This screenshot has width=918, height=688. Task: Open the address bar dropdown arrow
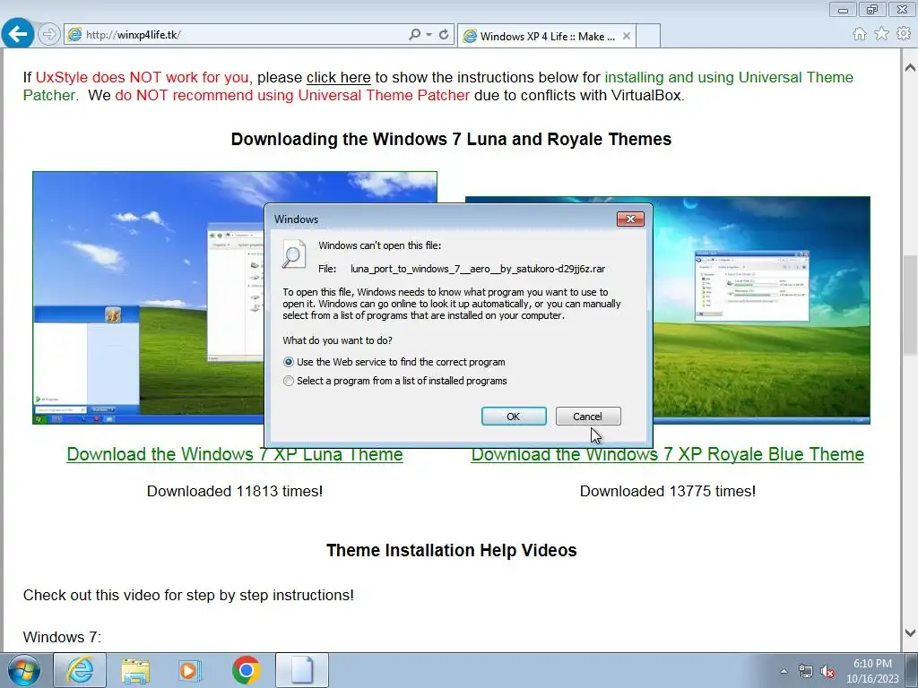click(429, 35)
